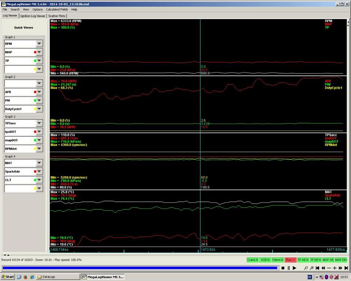Viewport: 351px width, 281px height.
Task: Pause the log playback
Action: tap(289, 268)
